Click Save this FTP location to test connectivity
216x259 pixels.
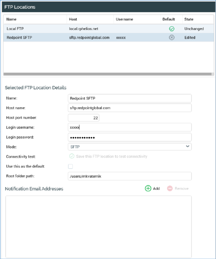coord(112,156)
